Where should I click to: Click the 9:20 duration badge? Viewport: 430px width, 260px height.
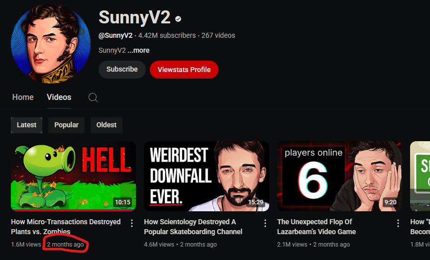pos(390,202)
